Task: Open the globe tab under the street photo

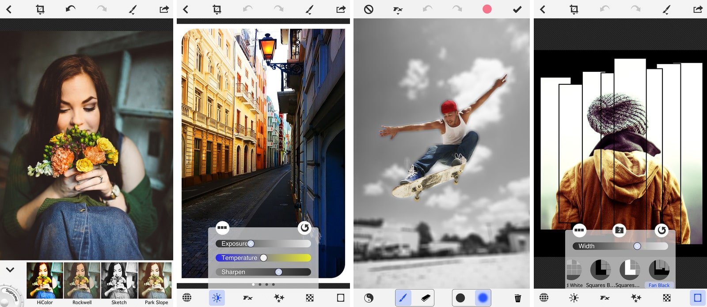Action: coord(187,298)
